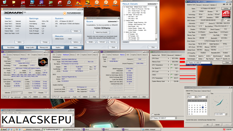This screenshot has width=233, height=131.
Task: Switch to the Time Zone tab
Action: click(x=197, y=91)
